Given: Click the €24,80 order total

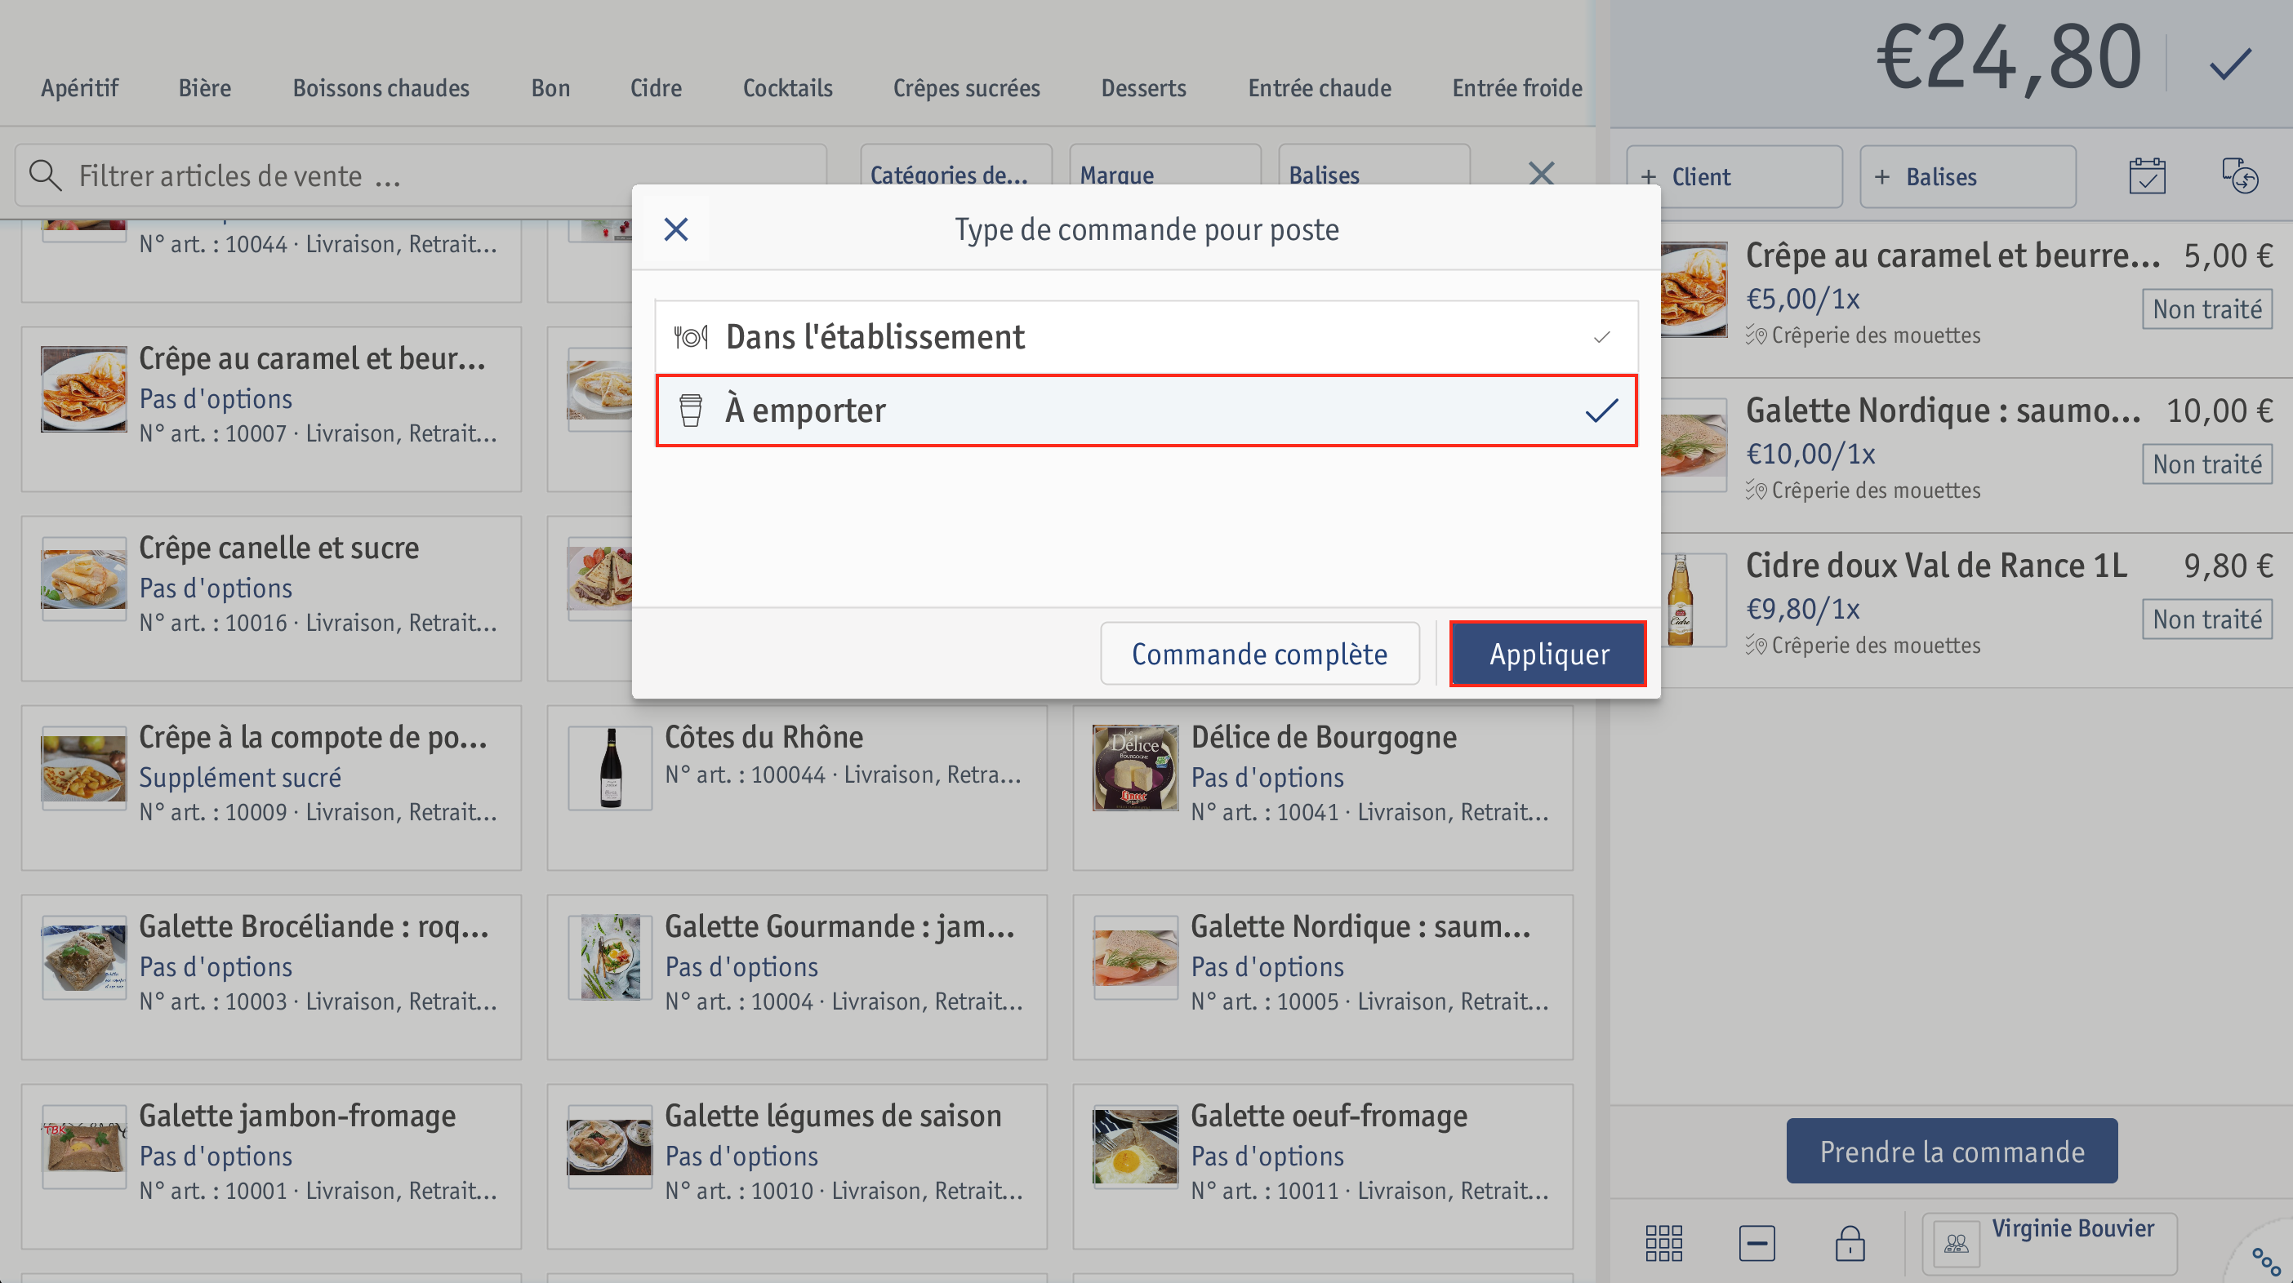Looking at the screenshot, I should point(2008,59).
